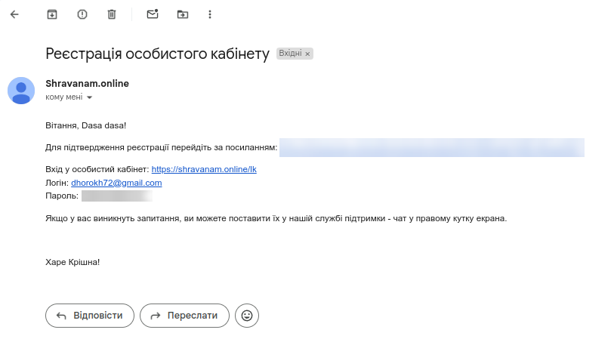Report this email as spam
Viewport: 614px width, 339px height.
82,14
